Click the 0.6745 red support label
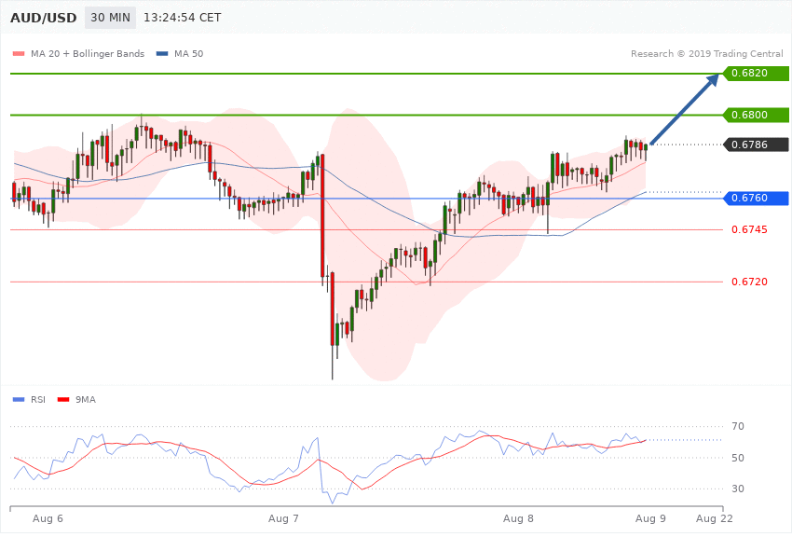The image size is (792, 537). [x=749, y=230]
